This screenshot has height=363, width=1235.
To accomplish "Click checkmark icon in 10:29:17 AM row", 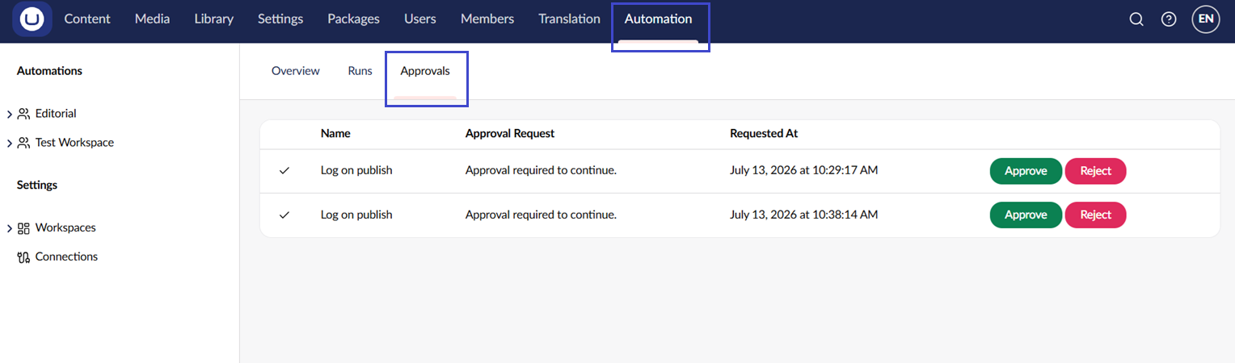I will [x=284, y=171].
